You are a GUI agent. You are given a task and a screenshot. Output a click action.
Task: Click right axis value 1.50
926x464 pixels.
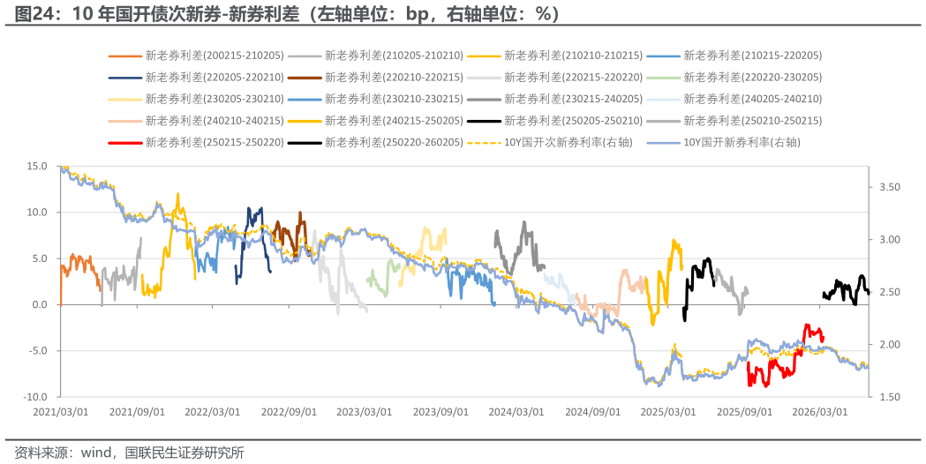tap(889, 397)
